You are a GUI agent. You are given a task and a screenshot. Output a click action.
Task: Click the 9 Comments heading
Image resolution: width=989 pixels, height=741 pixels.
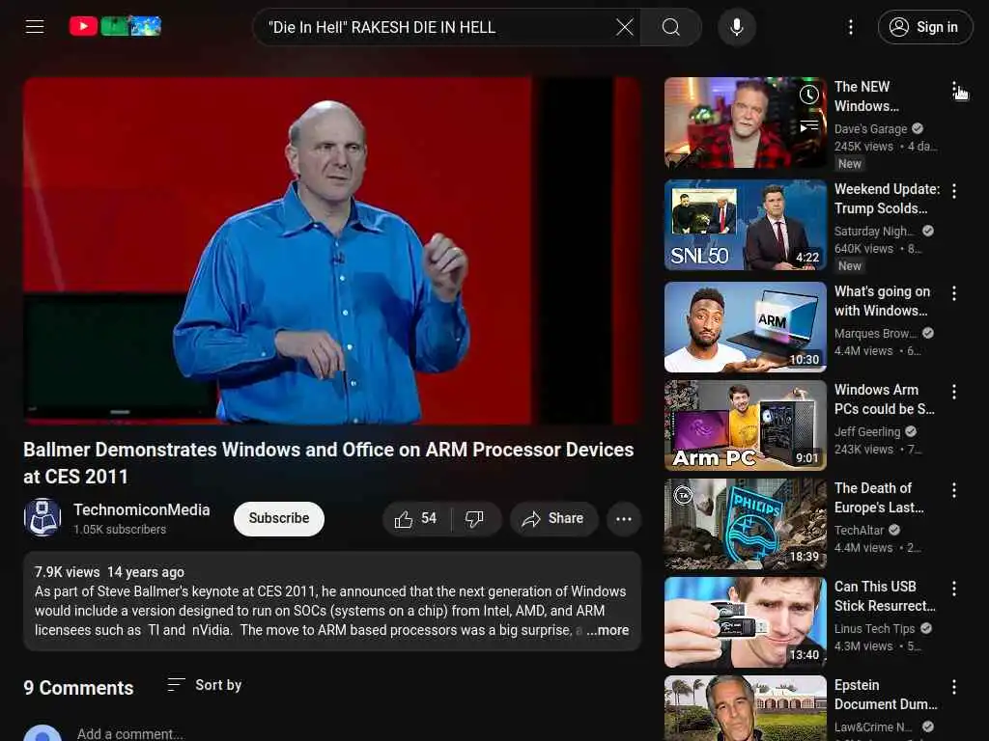(x=78, y=687)
